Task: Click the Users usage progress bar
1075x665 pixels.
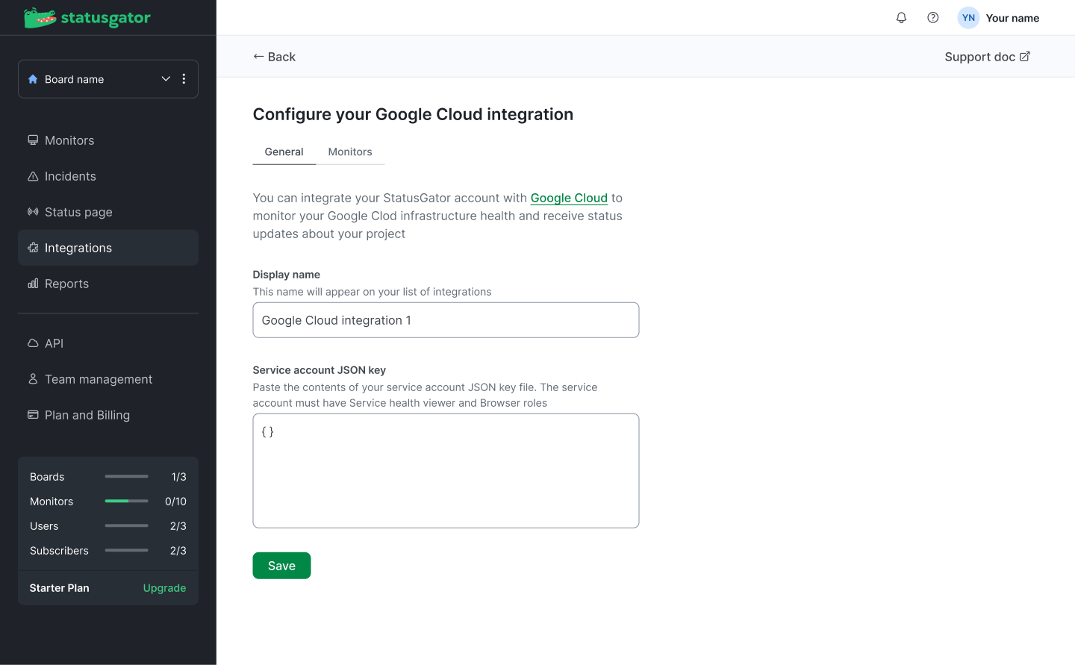Action: 127,525
